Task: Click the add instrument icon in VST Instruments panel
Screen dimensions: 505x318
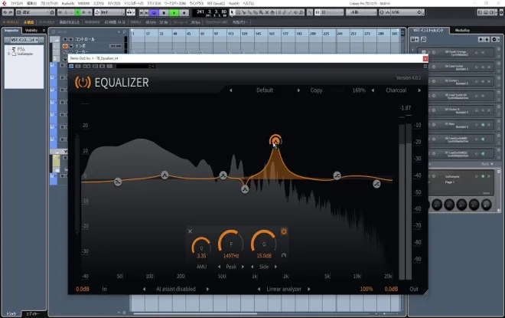Action: click(415, 39)
